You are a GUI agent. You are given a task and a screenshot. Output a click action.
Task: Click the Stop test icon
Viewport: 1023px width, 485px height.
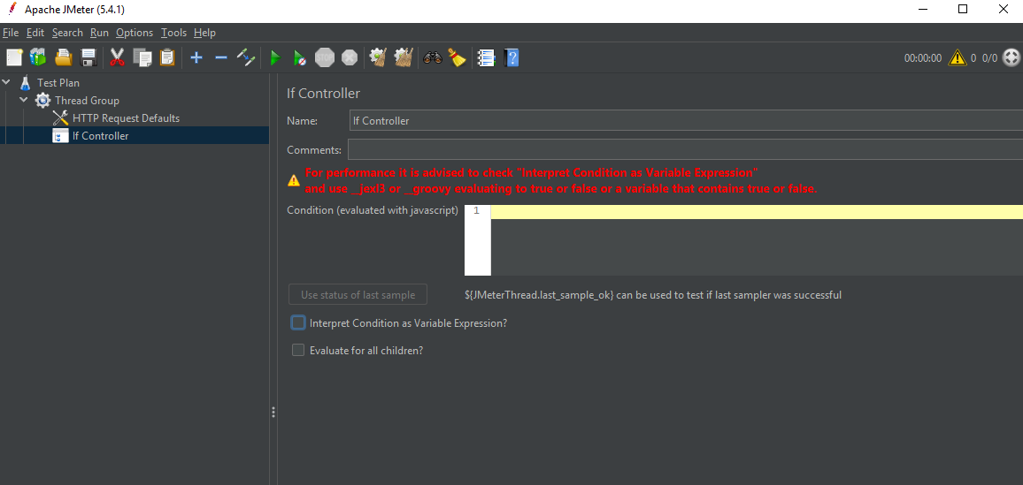pyautogui.click(x=324, y=58)
